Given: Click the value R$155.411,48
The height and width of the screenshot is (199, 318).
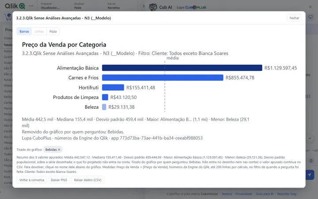Looking at the screenshot, I should [x=140, y=88].
